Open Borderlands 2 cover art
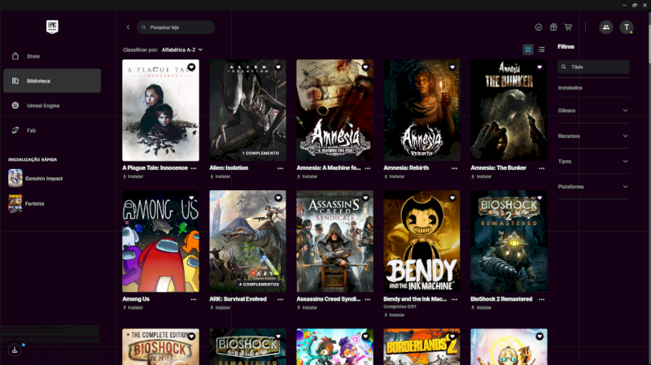The image size is (651, 365). coord(422,347)
